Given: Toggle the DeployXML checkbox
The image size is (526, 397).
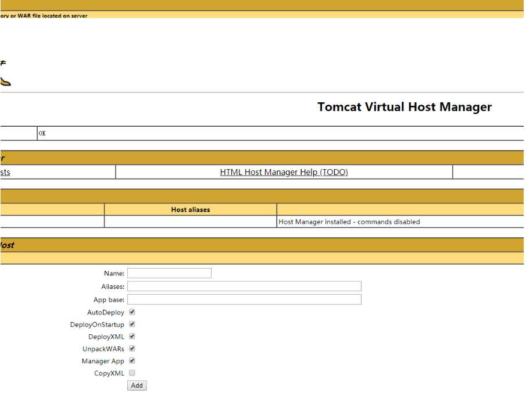Looking at the screenshot, I should coord(132,337).
